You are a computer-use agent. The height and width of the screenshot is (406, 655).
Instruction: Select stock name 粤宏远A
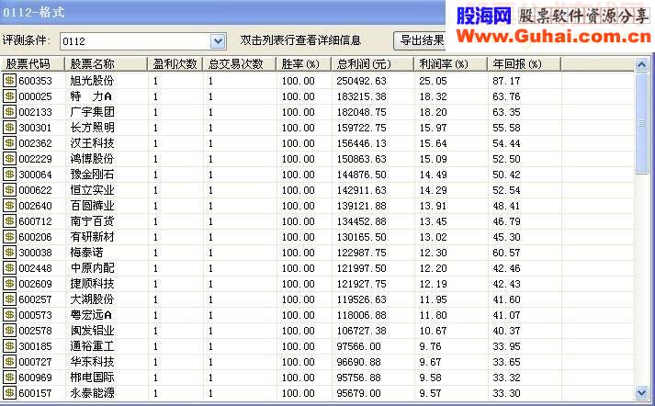[91, 314]
